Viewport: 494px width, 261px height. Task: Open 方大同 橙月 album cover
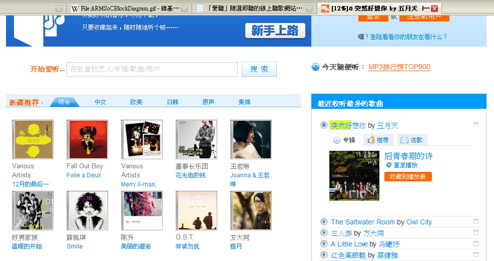(251, 210)
